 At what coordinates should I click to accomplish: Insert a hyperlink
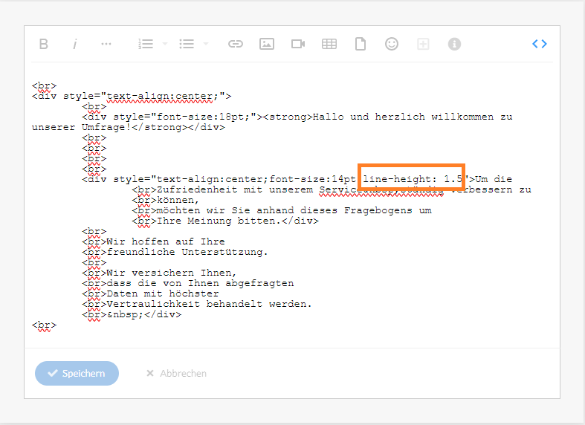[x=236, y=44]
